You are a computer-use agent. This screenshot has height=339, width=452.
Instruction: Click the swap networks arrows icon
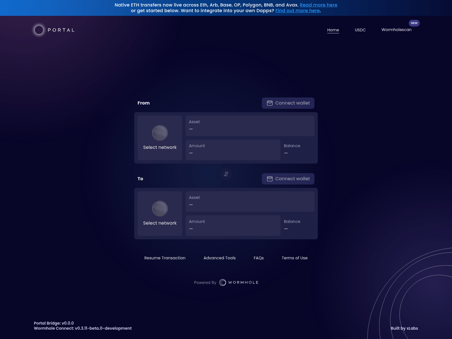click(x=226, y=174)
